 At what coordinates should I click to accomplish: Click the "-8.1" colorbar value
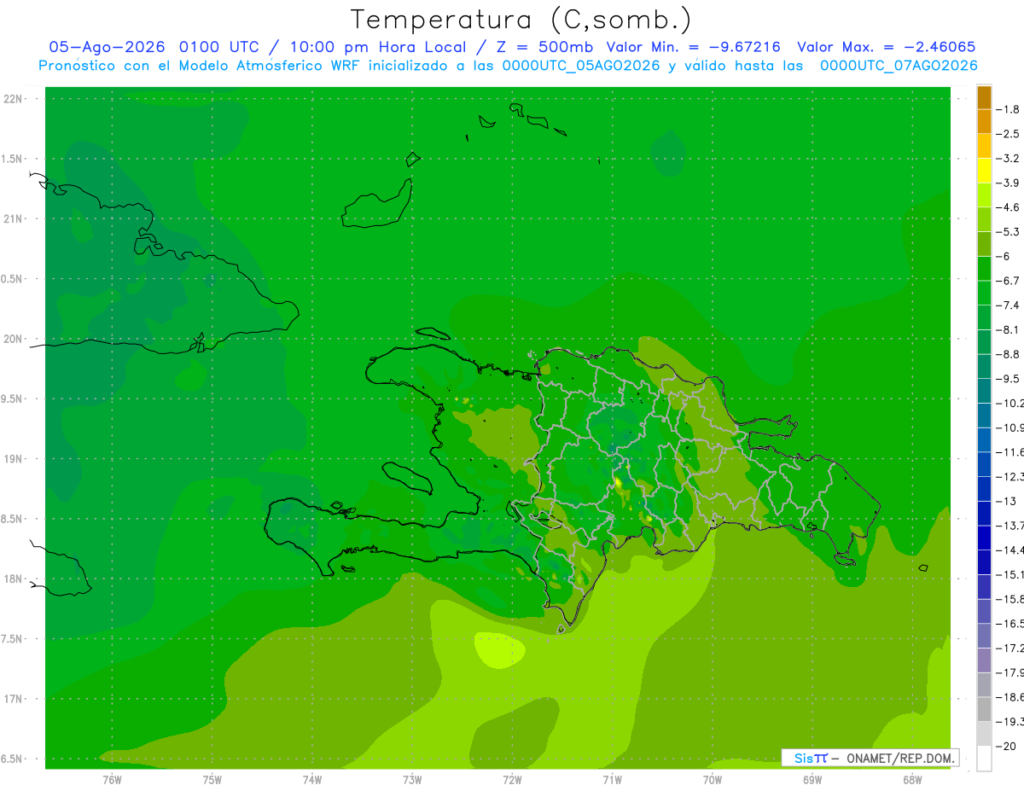1008,329
